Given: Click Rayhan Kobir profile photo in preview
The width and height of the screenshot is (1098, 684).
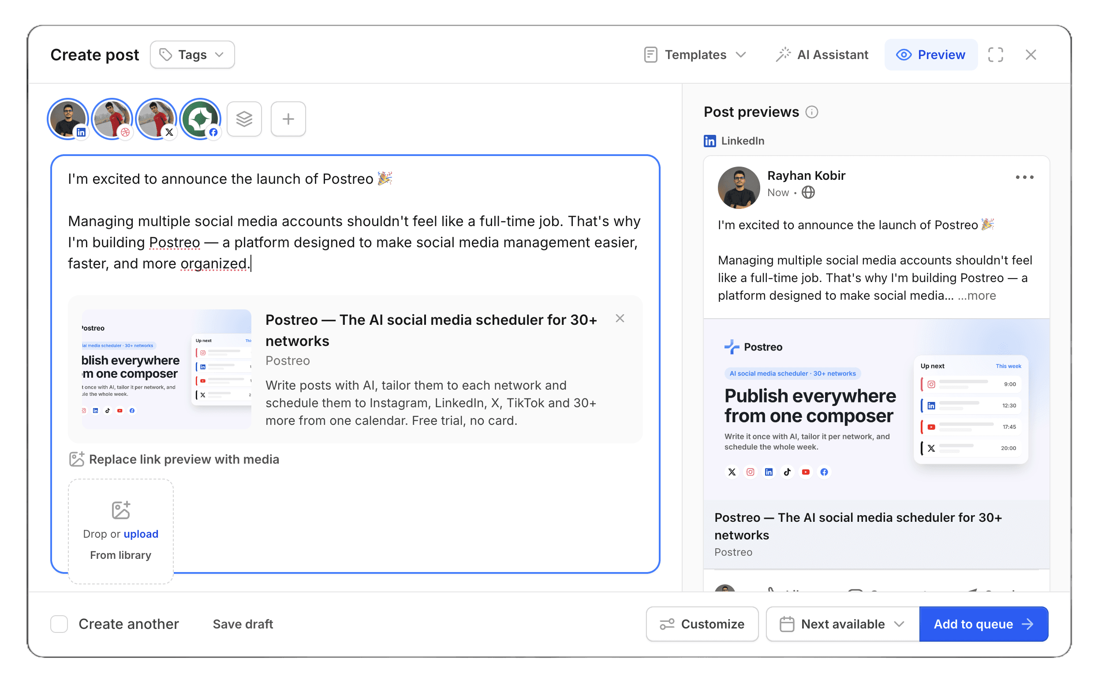Looking at the screenshot, I should pyautogui.click(x=739, y=187).
